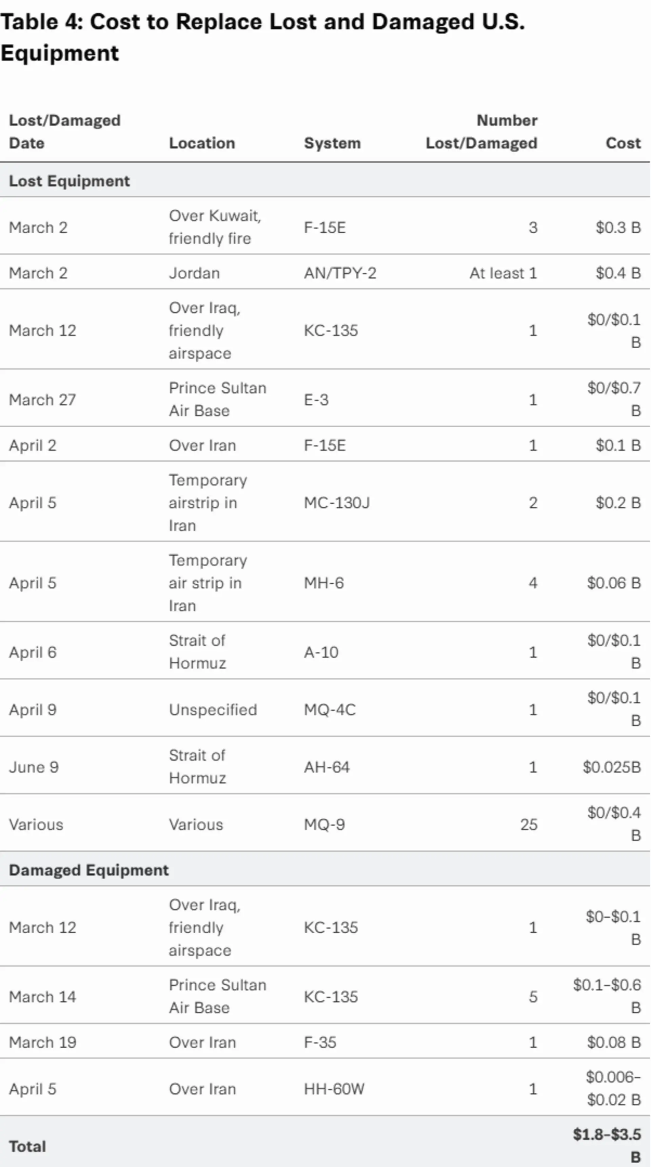Select the MH-6 system cell
The height and width of the screenshot is (1167, 651).
(x=323, y=583)
